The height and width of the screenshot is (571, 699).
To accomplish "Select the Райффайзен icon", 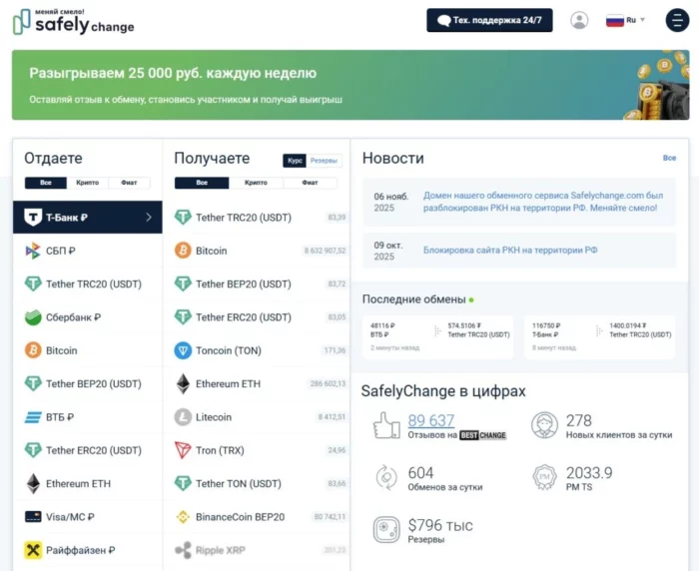I will [33, 550].
